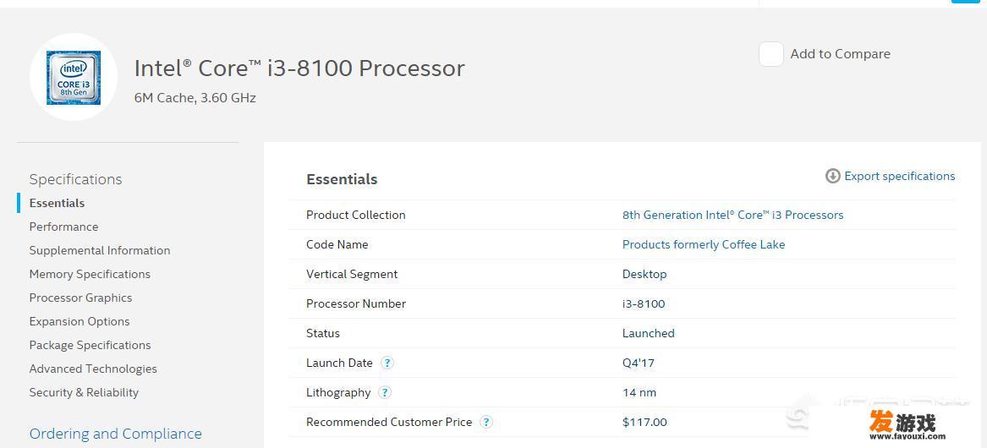Select Processor Graphics in the sidebar

(80, 298)
